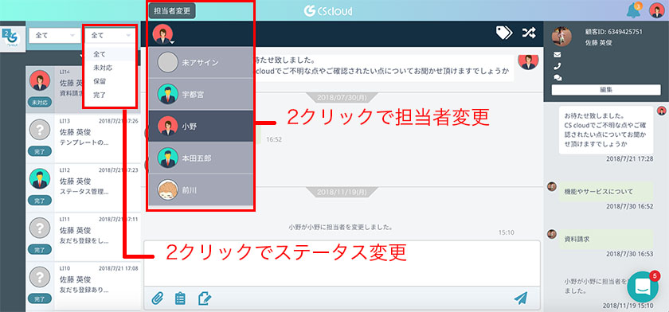
Task: Open ticket L110 友だち登録あり… conversation
Action: tap(83, 285)
